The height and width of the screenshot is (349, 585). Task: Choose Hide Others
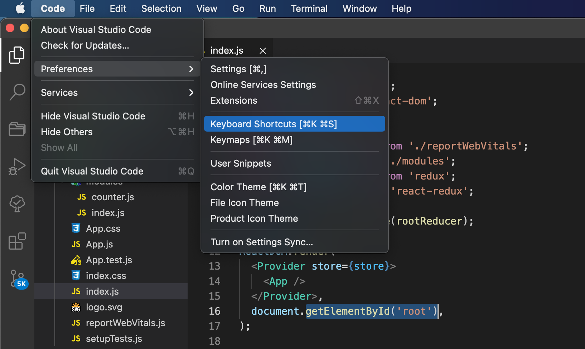(x=117, y=132)
